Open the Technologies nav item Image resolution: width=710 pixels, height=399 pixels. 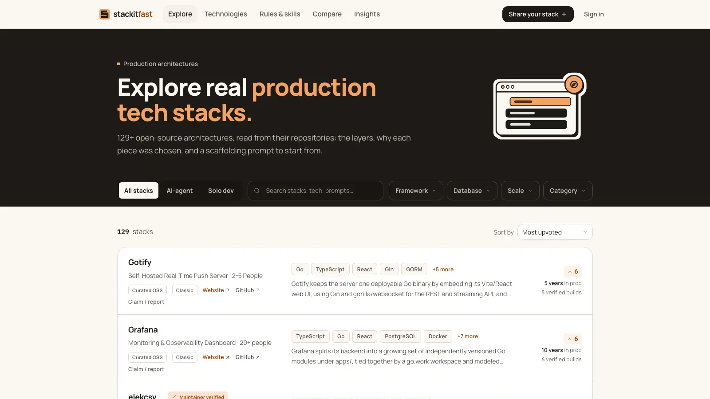pyautogui.click(x=226, y=14)
